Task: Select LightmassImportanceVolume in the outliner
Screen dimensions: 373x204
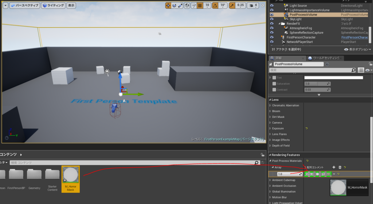Action: (x=310, y=10)
